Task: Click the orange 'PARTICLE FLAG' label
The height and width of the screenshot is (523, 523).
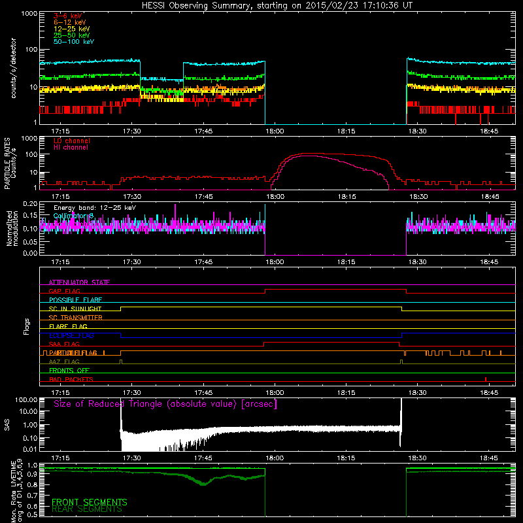Action: click(x=73, y=353)
